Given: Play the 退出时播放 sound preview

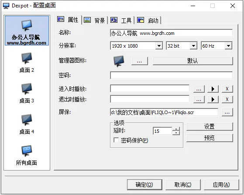Looking at the screenshot, I should click(213, 99).
